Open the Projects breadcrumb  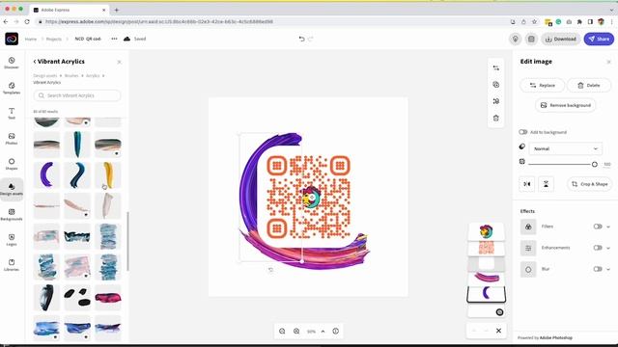pyautogui.click(x=54, y=39)
